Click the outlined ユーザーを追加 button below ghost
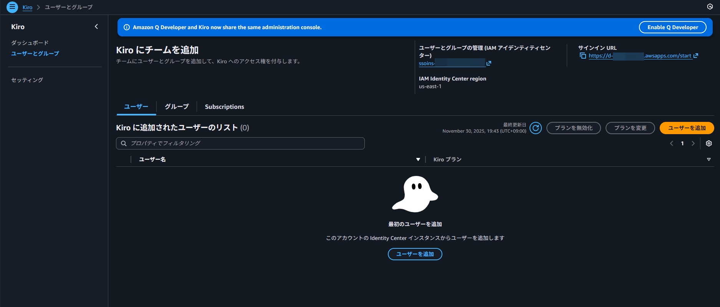720x307 pixels. [415, 254]
